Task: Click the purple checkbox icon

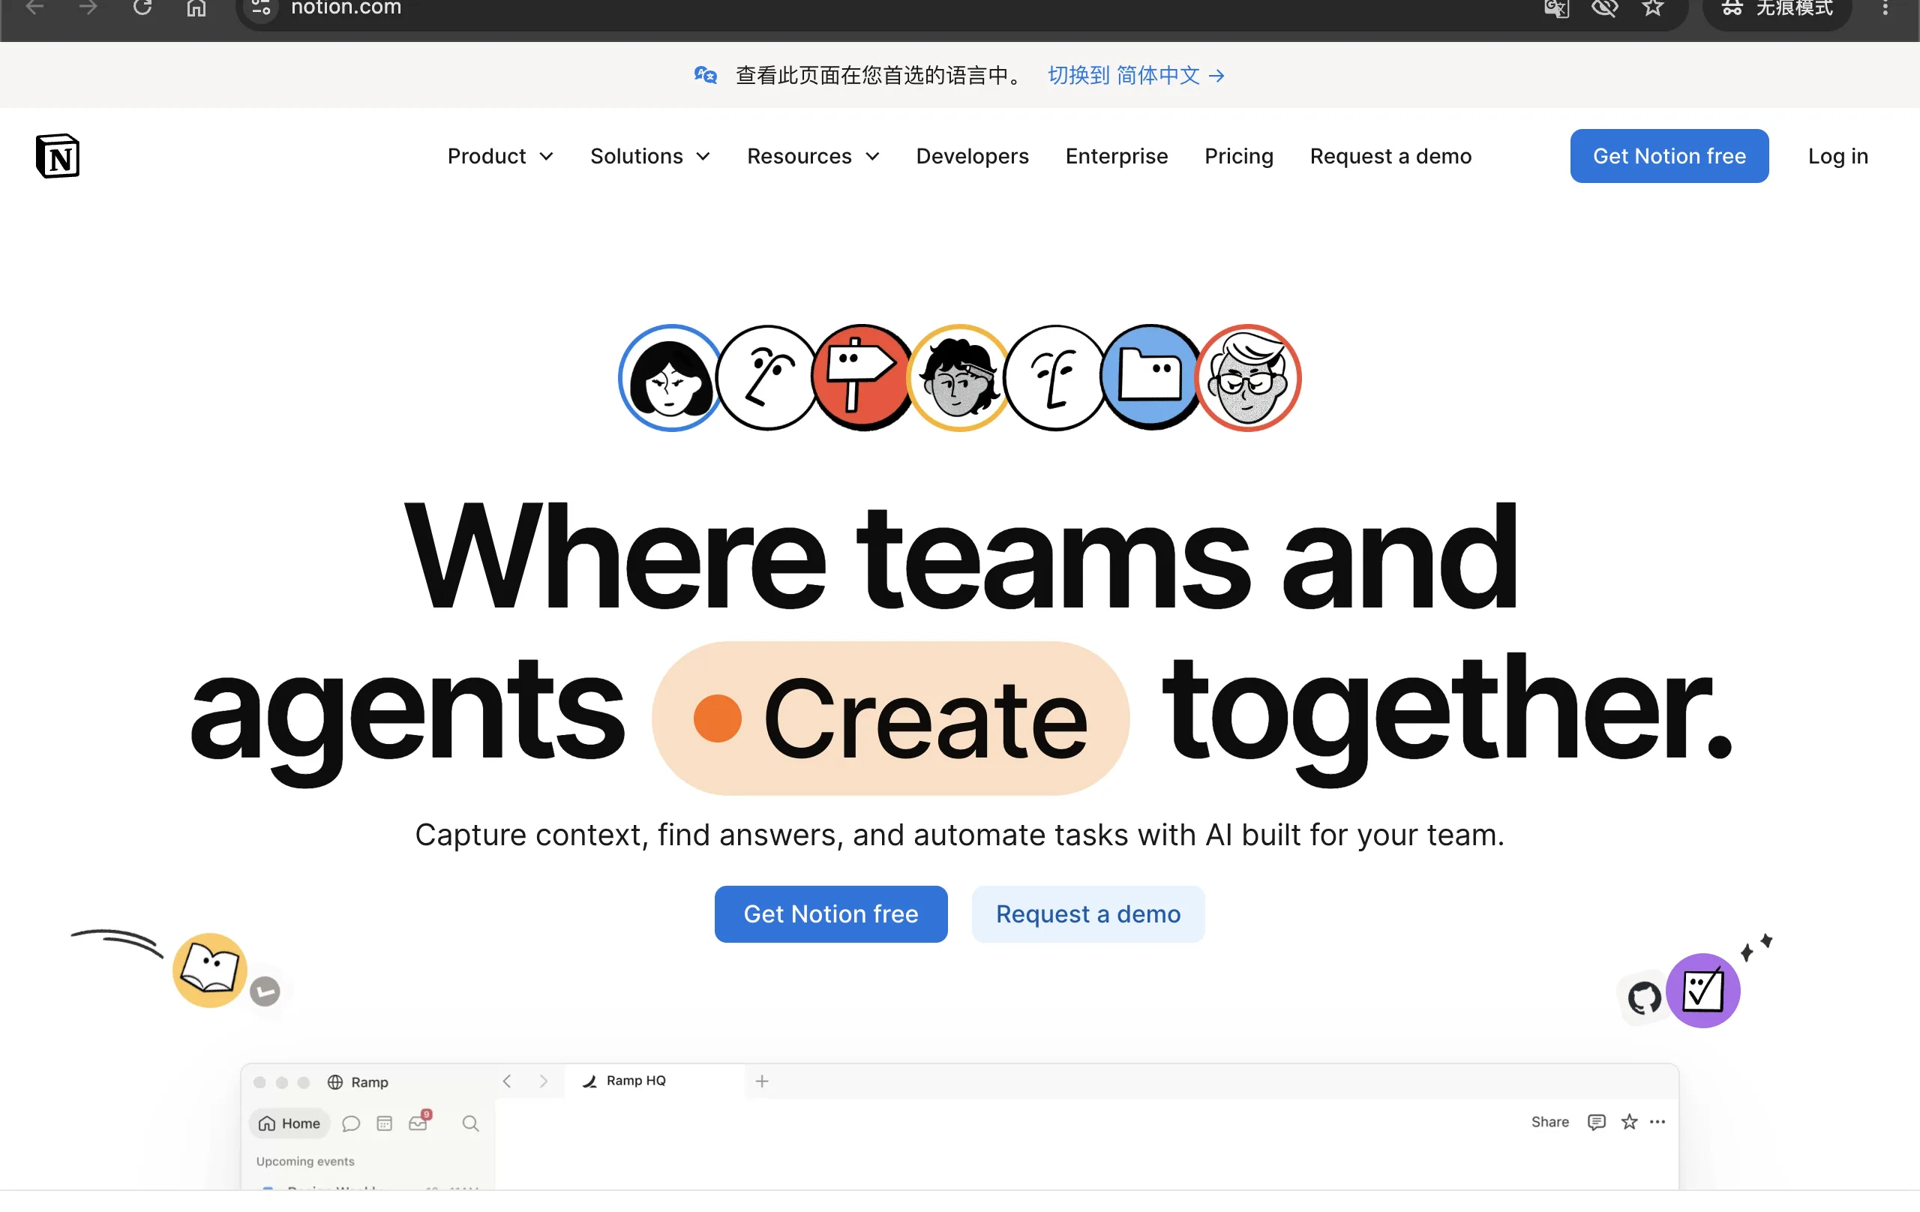Action: (x=1702, y=990)
